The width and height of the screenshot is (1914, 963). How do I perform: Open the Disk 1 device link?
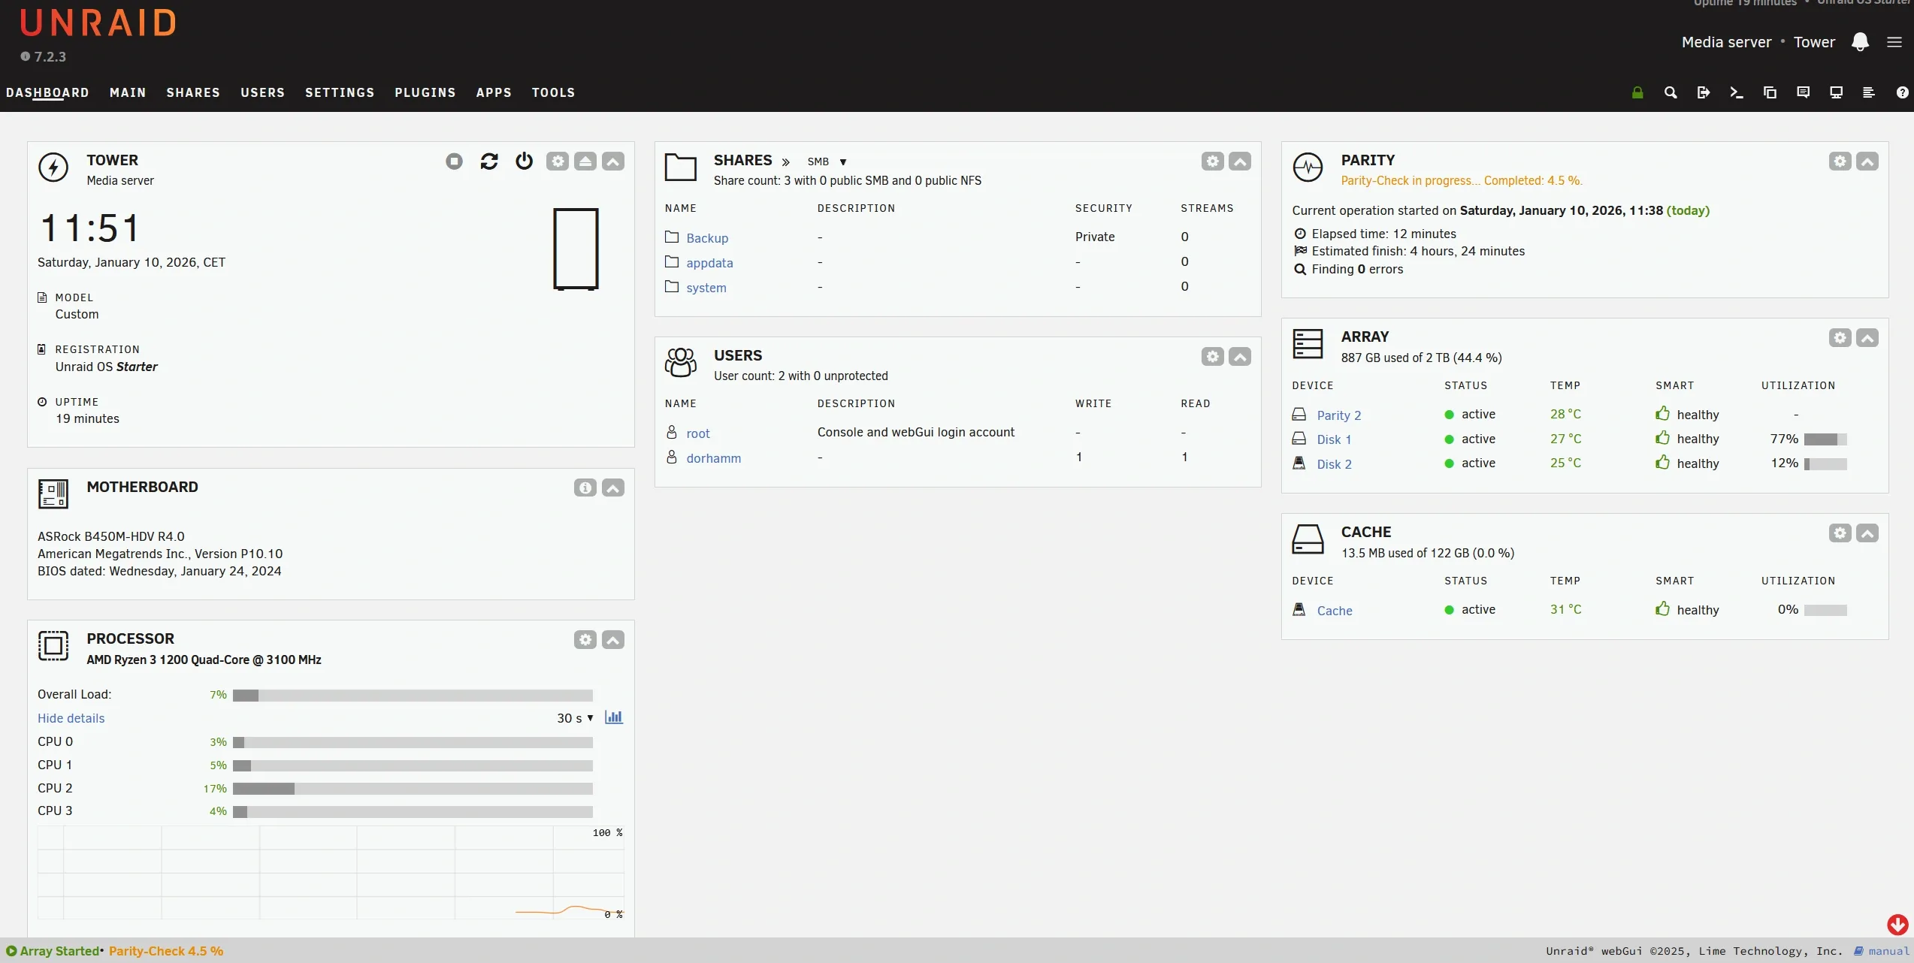point(1334,439)
